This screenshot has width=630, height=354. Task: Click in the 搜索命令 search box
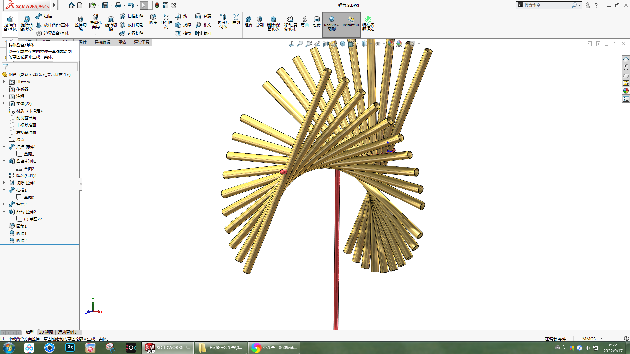pos(547,5)
